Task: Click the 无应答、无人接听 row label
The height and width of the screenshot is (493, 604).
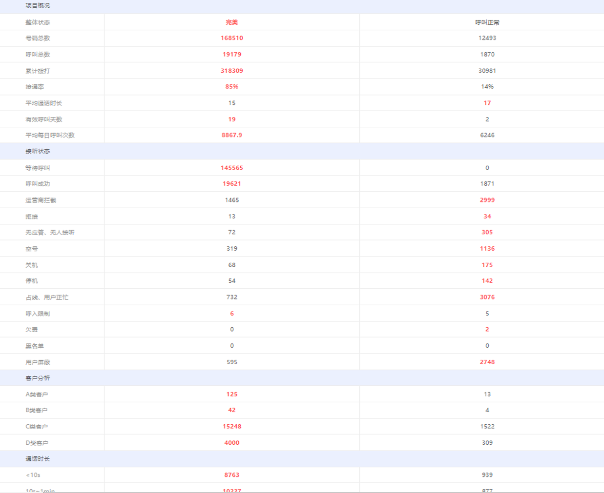Action: 50,233
